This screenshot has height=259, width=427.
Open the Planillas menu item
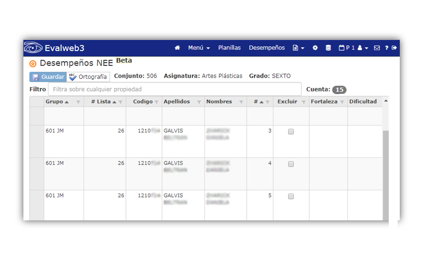click(x=229, y=48)
